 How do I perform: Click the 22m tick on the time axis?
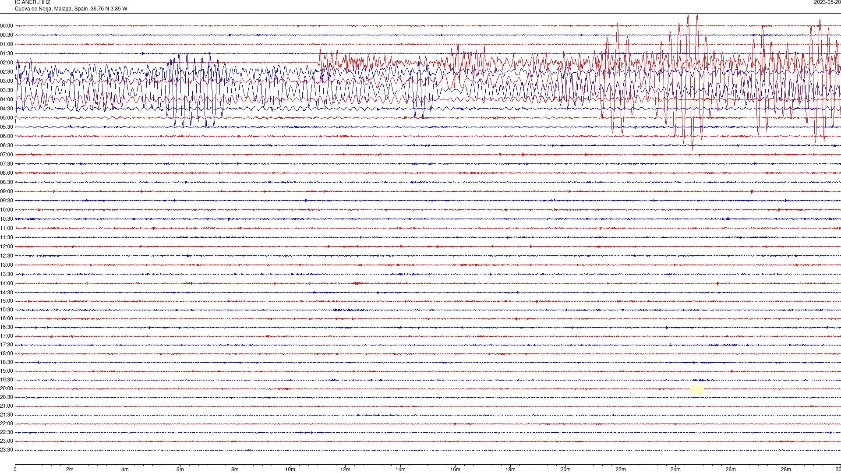point(621,469)
